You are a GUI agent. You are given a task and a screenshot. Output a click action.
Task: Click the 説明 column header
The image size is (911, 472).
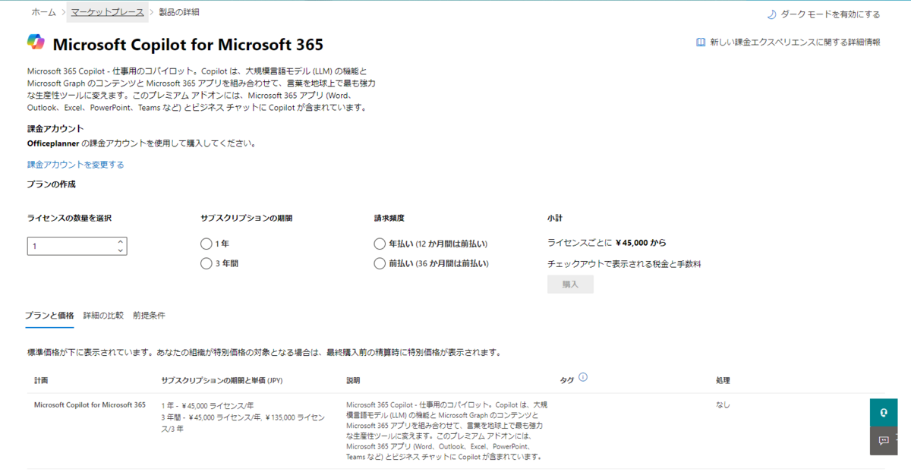353,380
